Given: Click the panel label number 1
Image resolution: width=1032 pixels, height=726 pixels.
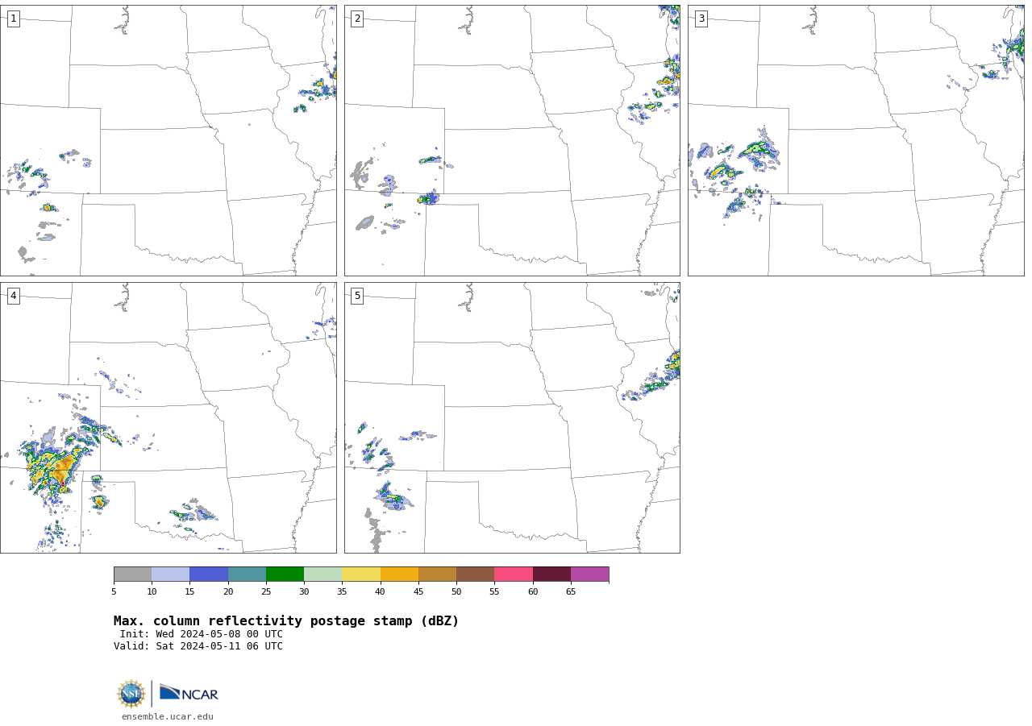Looking at the screenshot, I should tap(13, 19).
